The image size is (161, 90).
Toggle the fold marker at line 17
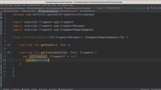[12, 75]
